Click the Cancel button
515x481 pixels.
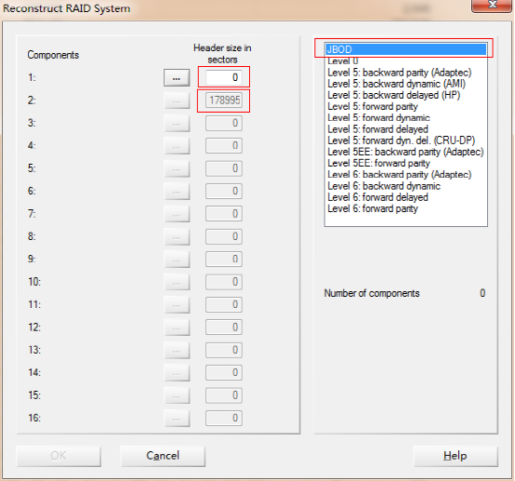pos(163,456)
